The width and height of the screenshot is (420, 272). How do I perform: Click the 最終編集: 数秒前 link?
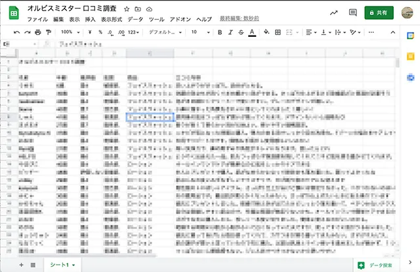coord(239,18)
